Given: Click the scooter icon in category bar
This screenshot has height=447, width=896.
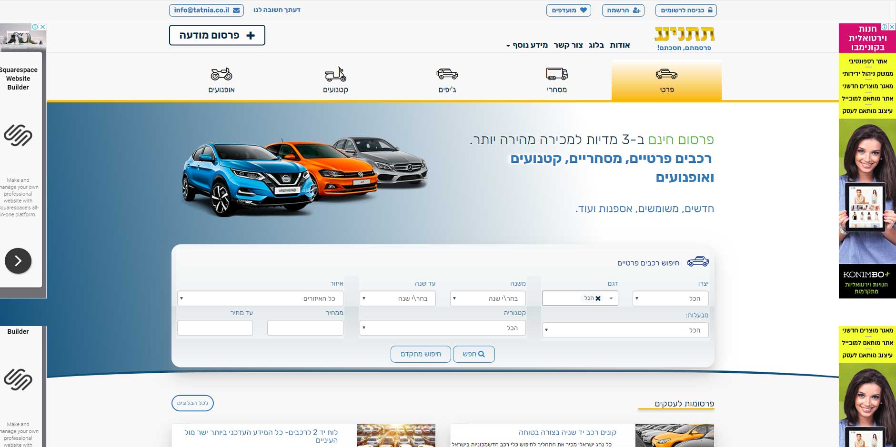Looking at the screenshot, I should coord(336,74).
